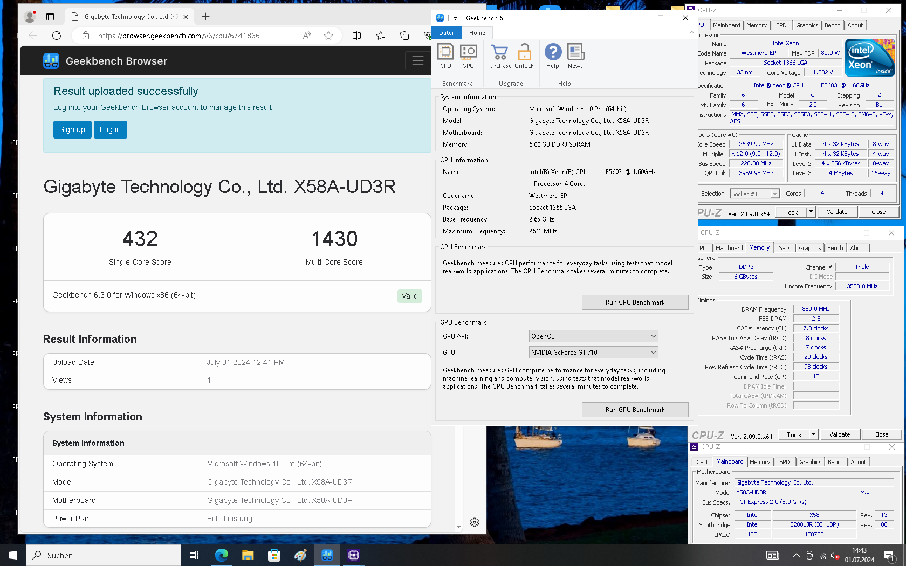Show hidden system tray icons

pyautogui.click(x=796, y=555)
